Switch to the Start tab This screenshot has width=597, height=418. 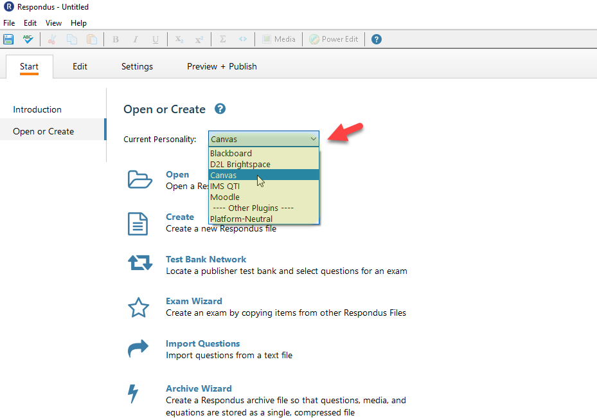point(30,66)
